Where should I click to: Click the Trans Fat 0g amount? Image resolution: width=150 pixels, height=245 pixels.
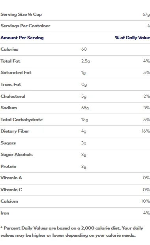click(x=84, y=85)
